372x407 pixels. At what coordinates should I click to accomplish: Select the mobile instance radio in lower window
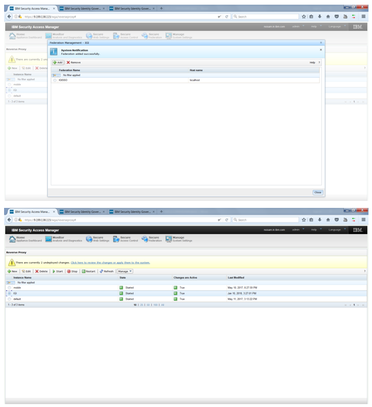(9, 288)
